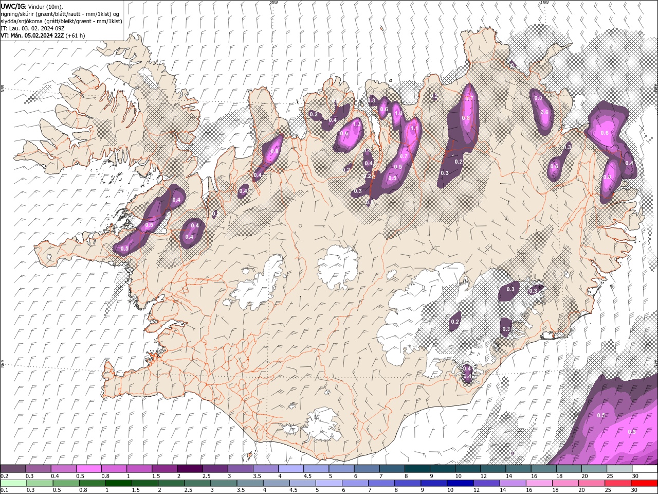The image size is (658, 494).
Task: Click the 'UWC/IG: Vindur (10m),' title line
Action: pyautogui.click(x=31, y=6)
